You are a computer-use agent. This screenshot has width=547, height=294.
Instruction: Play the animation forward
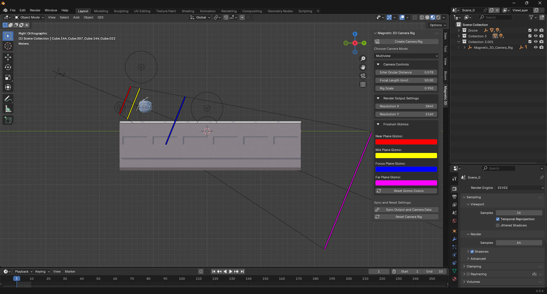pos(230,271)
